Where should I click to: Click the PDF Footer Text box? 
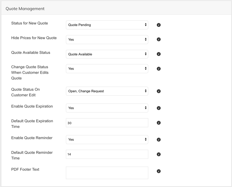pyautogui.click(x=107, y=173)
